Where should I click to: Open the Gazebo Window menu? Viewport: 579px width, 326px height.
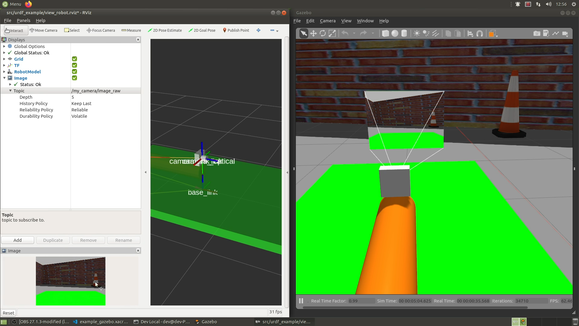point(365,21)
